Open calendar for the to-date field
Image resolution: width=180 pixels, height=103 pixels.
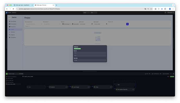pos(106,24)
